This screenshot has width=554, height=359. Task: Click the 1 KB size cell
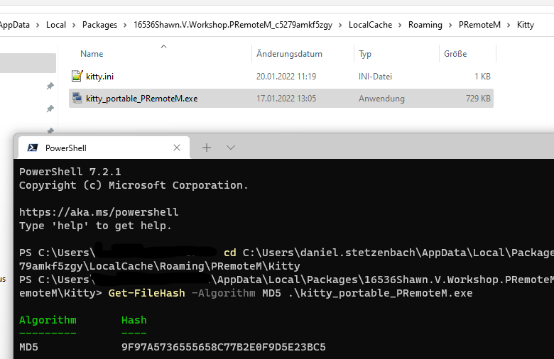click(x=482, y=76)
